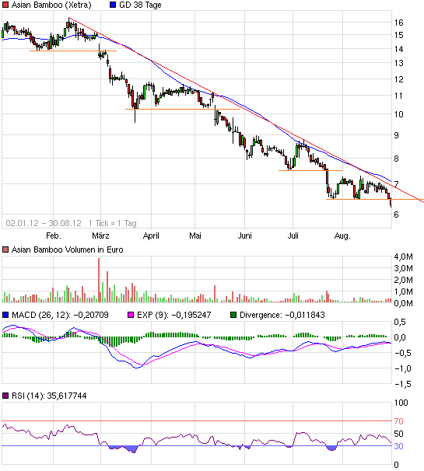
Task: Click the MACD axis value -0,5
Action: [x=403, y=353]
